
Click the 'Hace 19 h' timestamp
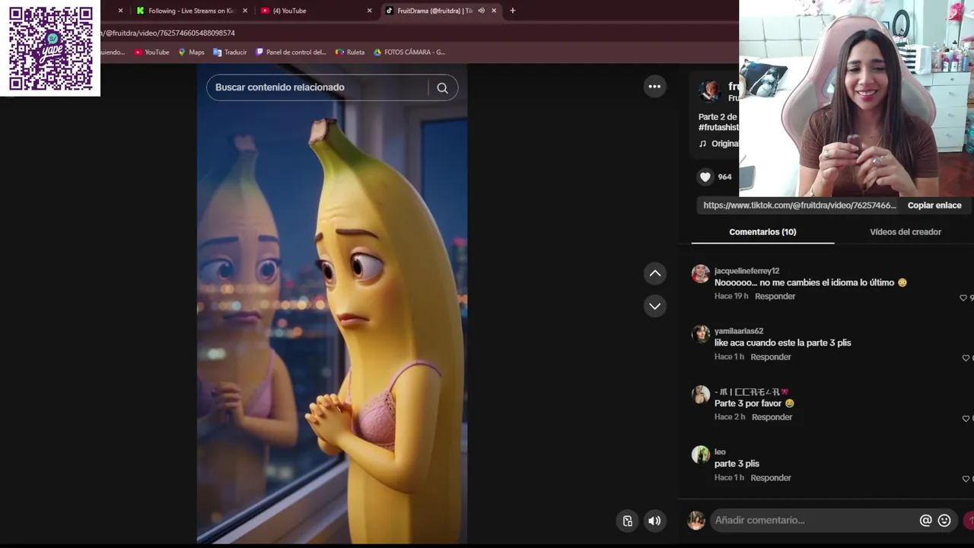pyautogui.click(x=731, y=296)
